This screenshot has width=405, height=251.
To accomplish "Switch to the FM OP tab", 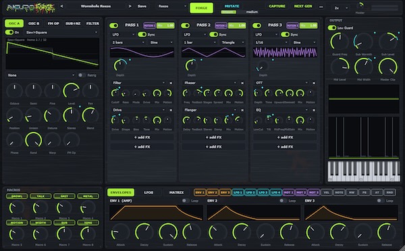I will (x=53, y=24).
